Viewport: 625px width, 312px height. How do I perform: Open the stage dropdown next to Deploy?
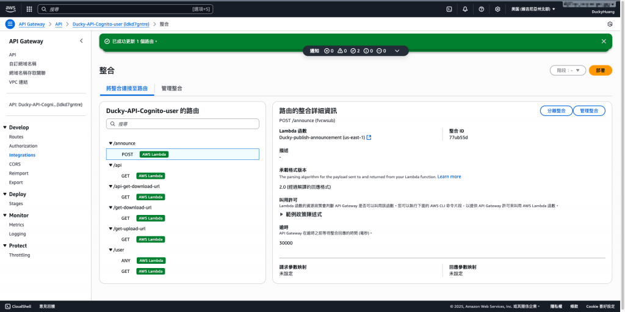(568, 70)
